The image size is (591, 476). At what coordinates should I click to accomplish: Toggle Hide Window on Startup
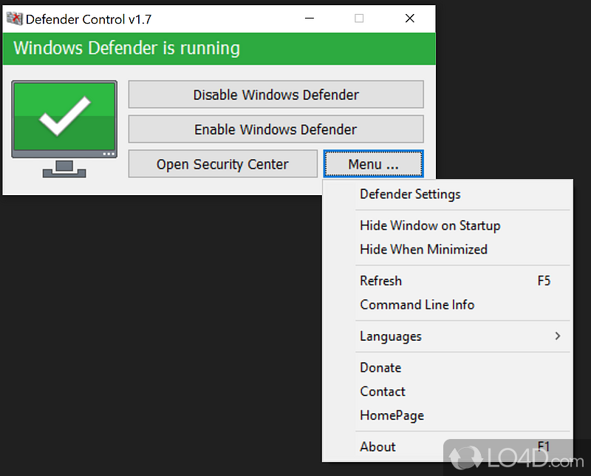click(430, 225)
